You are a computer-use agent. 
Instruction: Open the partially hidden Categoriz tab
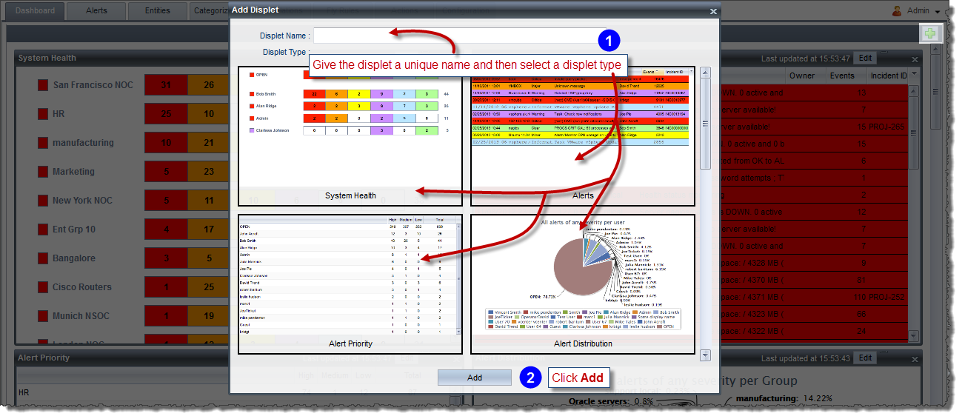[x=209, y=11]
